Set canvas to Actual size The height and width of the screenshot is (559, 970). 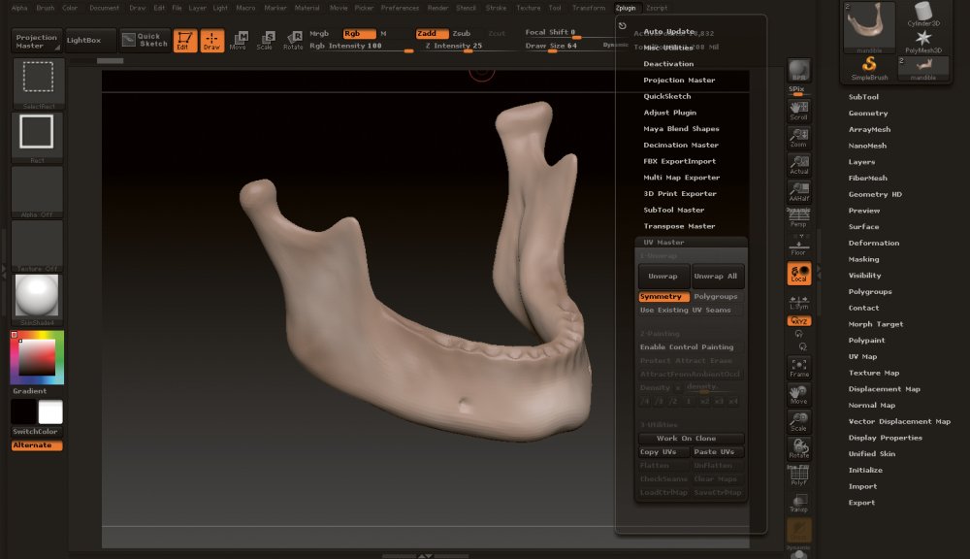[x=798, y=165]
